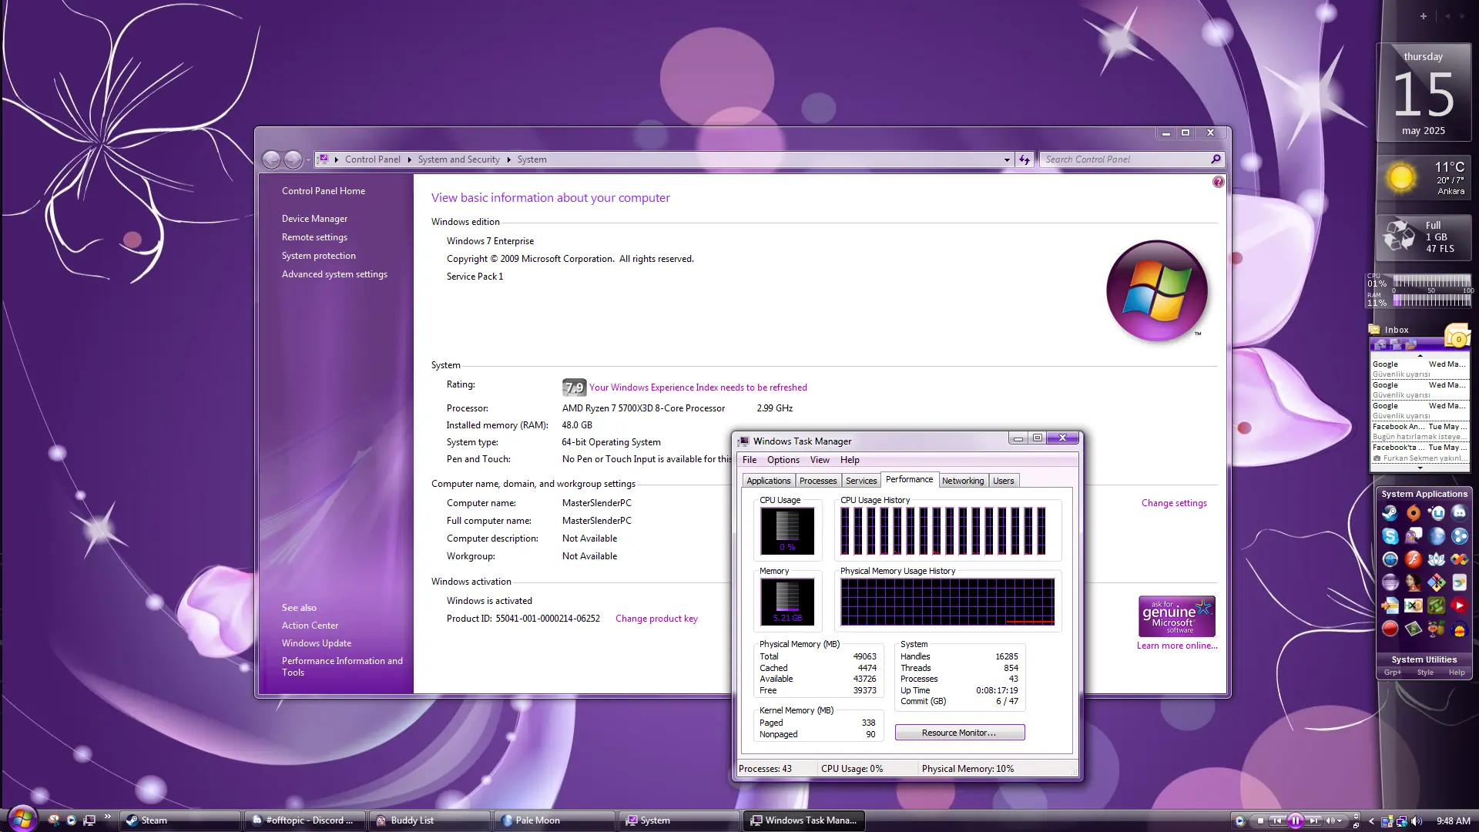Click the forward arrow in Control Panel window
Viewport: 1479px width, 832px height.
point(293,159)
